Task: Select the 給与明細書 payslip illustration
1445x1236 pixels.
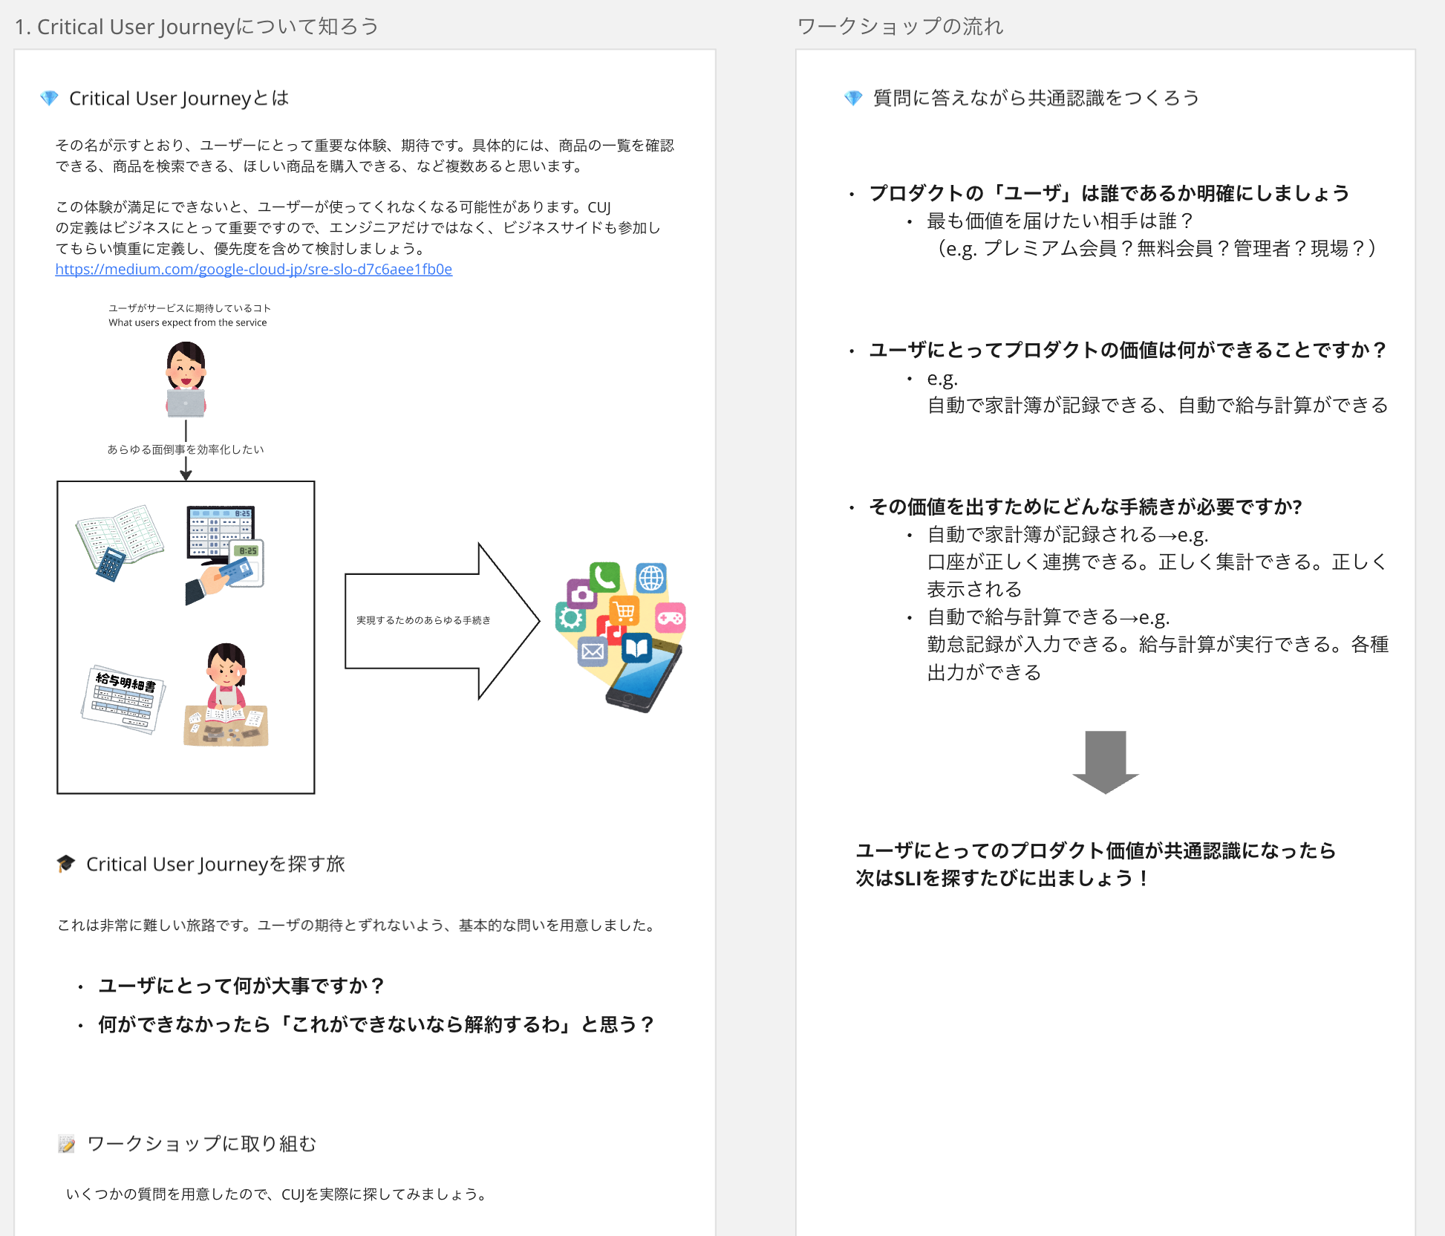Action: [123, 699]
